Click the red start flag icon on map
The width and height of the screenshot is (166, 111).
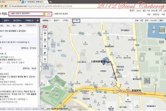click(x=45, y=27)
